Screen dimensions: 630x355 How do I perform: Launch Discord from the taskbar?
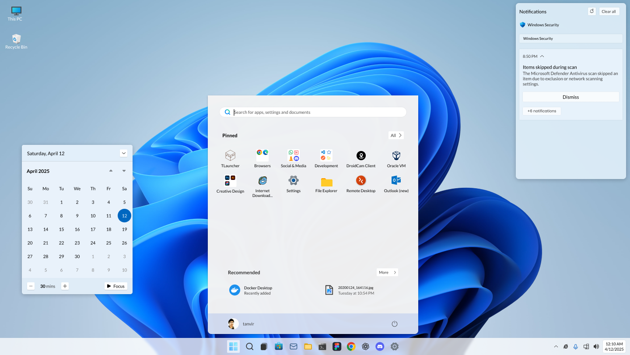click(x=380, y=346)
